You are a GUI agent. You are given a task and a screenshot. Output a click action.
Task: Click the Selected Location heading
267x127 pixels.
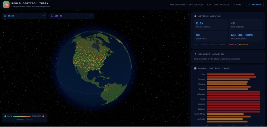(211, 54)
